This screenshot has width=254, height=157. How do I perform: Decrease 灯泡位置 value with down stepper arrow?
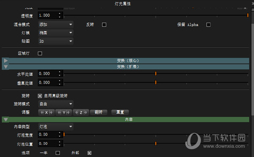[60, 145]
